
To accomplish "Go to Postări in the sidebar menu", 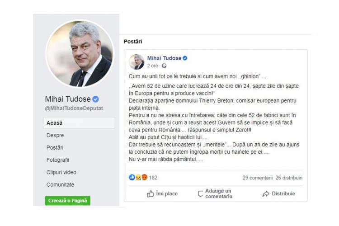I will tap(55, 148).
